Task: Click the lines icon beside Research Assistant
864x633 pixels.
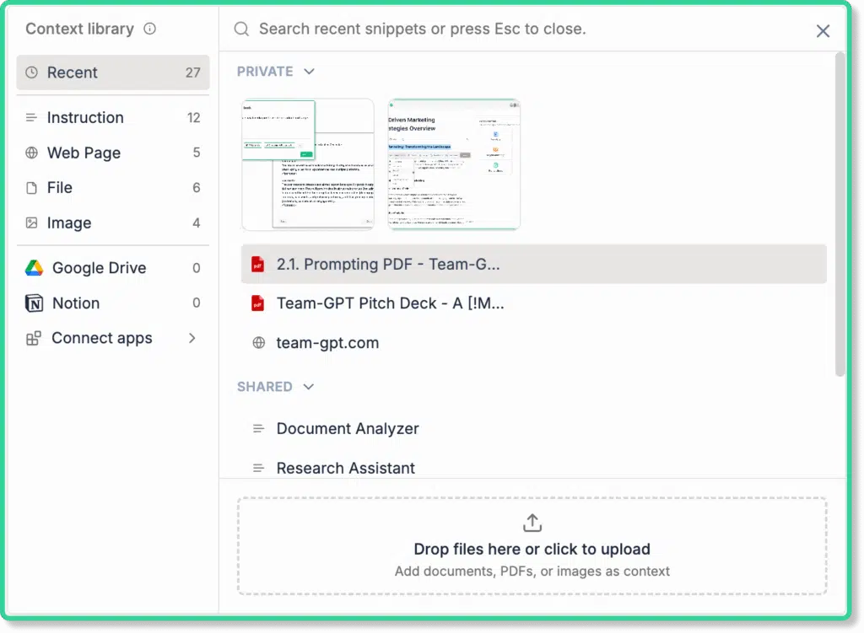Action: 258,468
